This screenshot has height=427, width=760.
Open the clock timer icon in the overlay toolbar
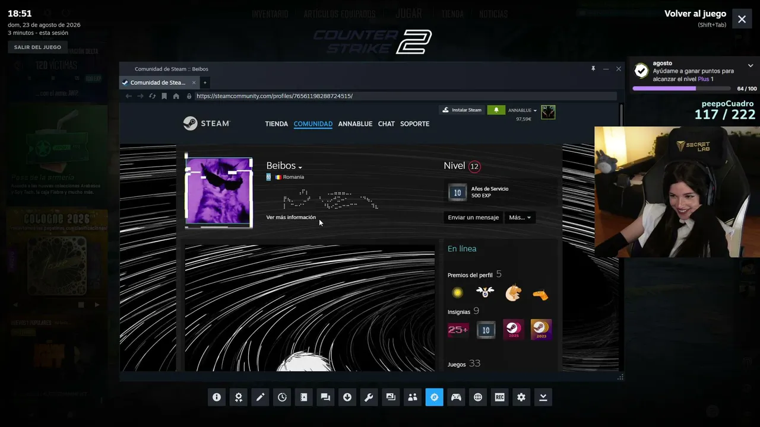[x=282, y=397]
